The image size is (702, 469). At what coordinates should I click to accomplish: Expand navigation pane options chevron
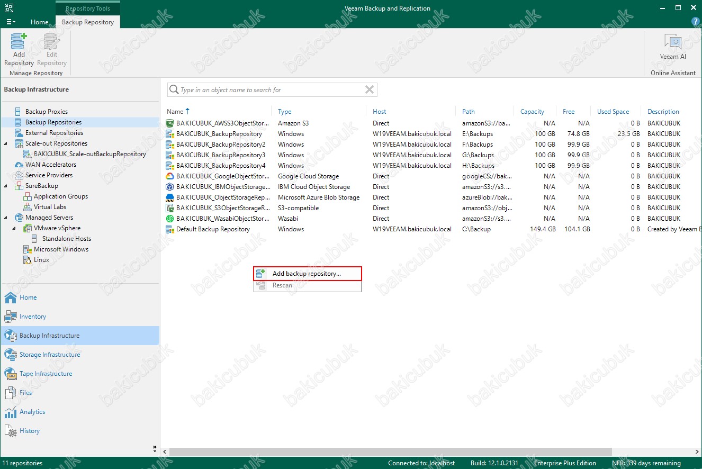[x=155, y=448]
